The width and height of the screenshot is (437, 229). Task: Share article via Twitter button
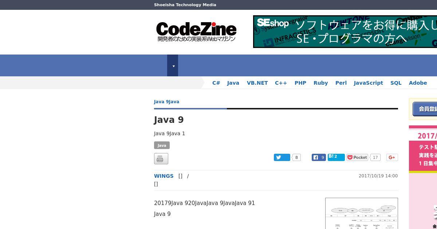282,157
